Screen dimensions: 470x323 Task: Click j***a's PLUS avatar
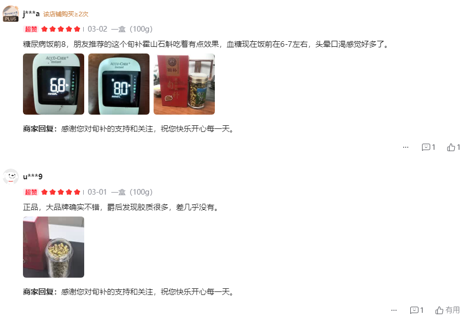pos(11,14)
